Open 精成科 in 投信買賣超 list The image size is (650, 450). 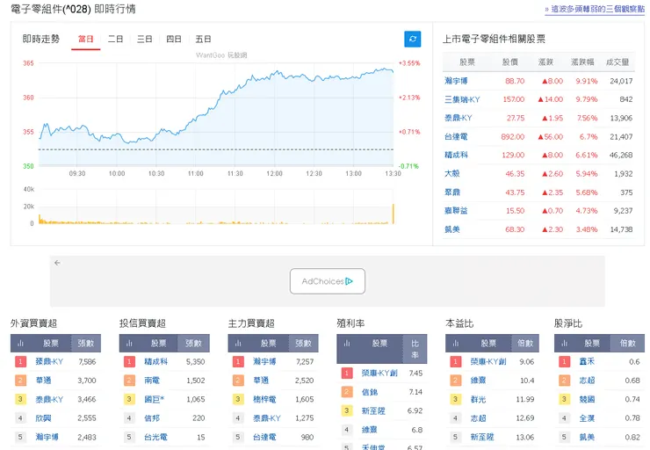point(155,361)
